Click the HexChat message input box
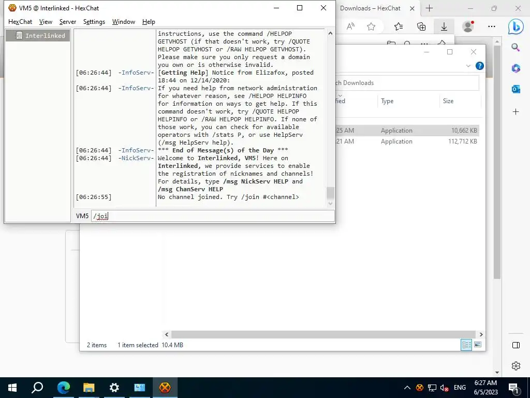 (213, 216)
